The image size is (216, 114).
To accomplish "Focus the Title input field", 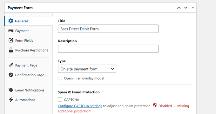I will (108, 29).
